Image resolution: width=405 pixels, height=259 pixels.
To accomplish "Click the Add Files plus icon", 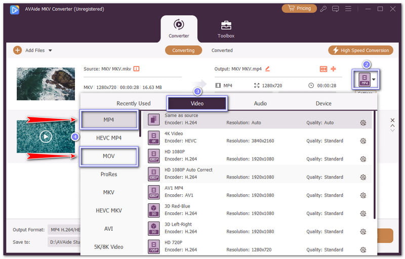I will pyautogui.click(x=17, y=50).
